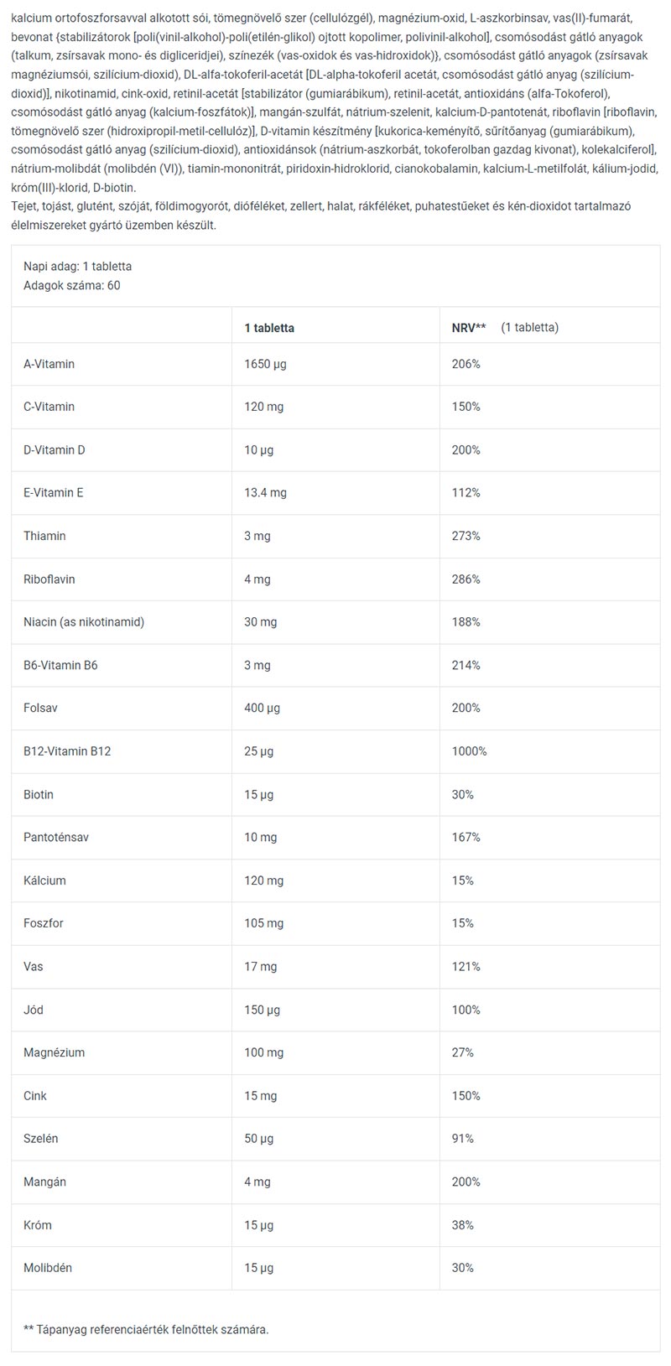Image resolution: width=671 pixels, height=1366 pixels.
Task: Click the Niacin (as nikotinamid) label
Action: pos(84,622)
